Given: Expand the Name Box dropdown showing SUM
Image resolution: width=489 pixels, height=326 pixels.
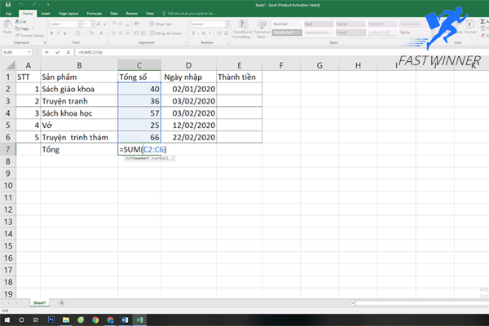Looking at the screenshot, I should tap(29, 52).
